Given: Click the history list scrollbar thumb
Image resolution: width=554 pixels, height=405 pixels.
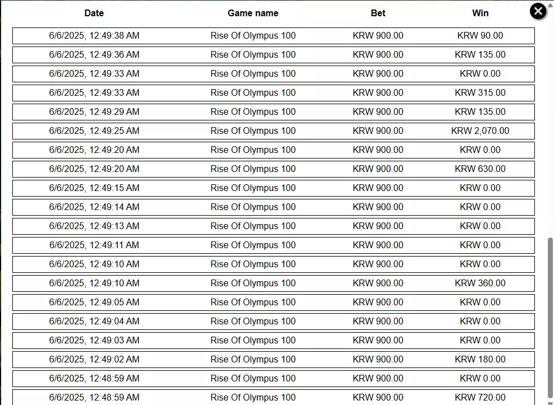Looking at the screenshot, I should (x=550, y=317).
